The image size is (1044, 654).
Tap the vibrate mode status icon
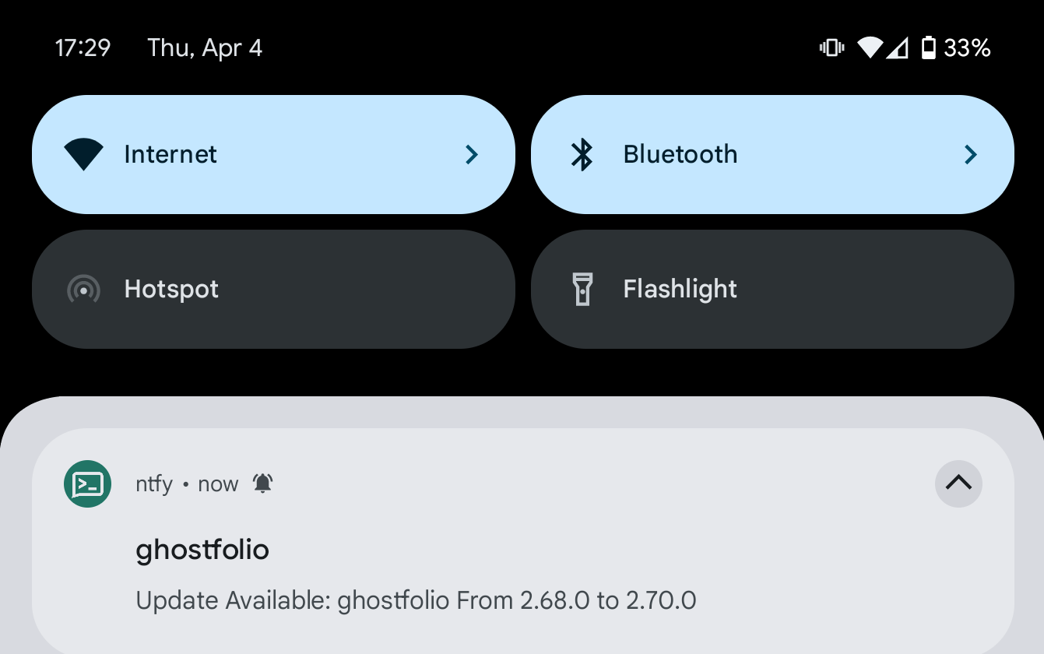tap(831, 48)
